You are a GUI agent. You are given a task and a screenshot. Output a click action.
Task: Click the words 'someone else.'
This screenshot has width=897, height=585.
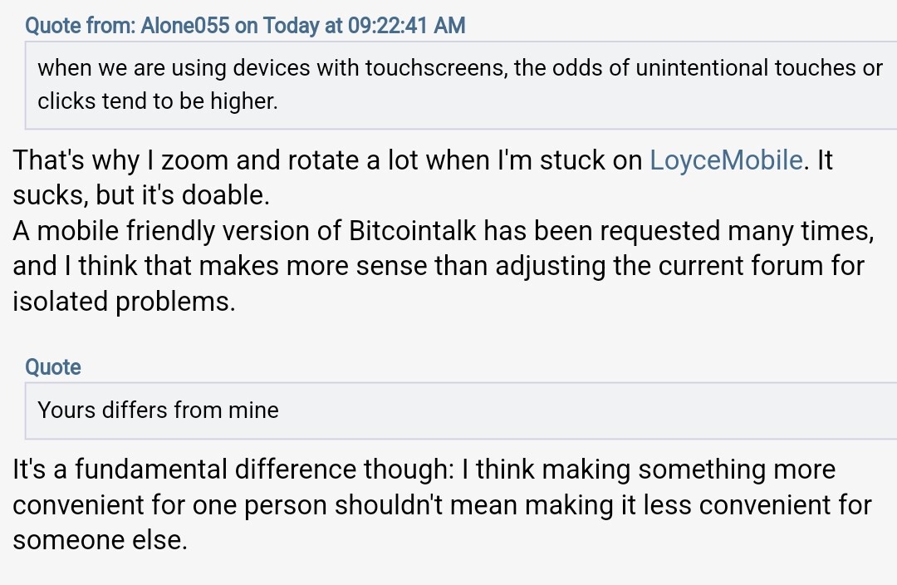coord(100,541)
